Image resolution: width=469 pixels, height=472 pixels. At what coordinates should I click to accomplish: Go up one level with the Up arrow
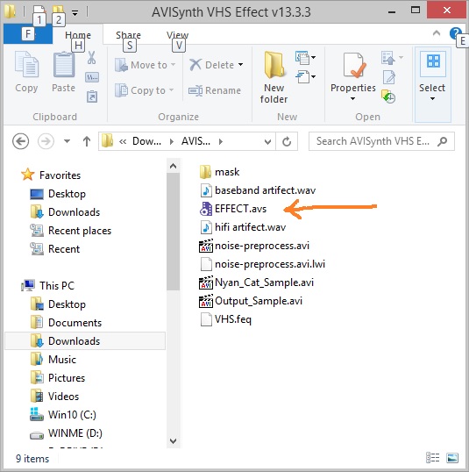87,141
